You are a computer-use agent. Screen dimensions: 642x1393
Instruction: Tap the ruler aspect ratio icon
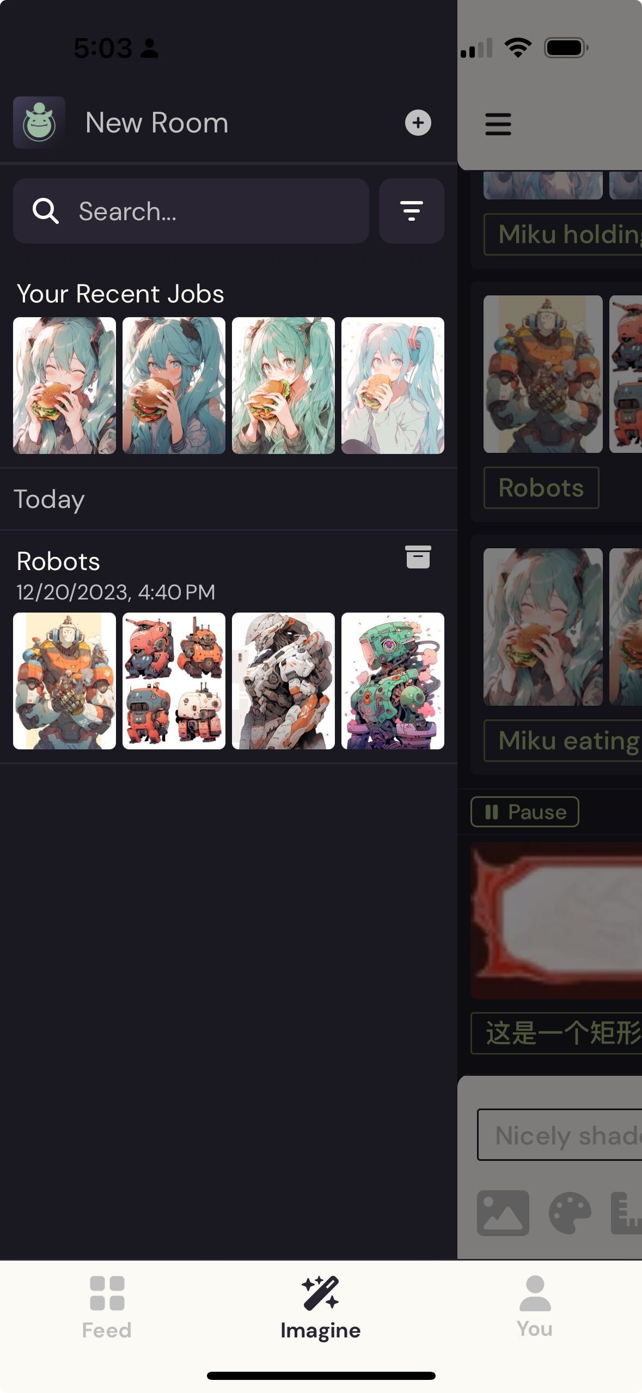pos(626,1213)
